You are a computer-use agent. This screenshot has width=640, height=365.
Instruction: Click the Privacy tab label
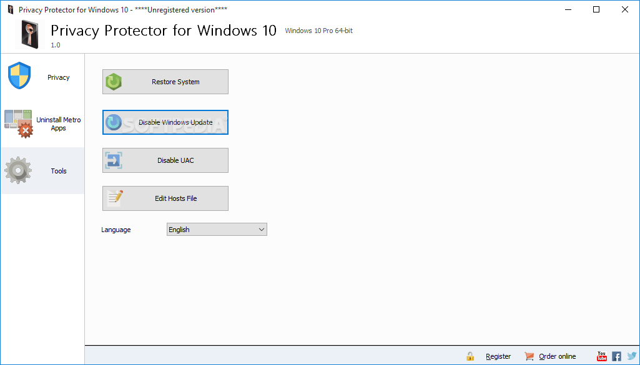(58, 77)
